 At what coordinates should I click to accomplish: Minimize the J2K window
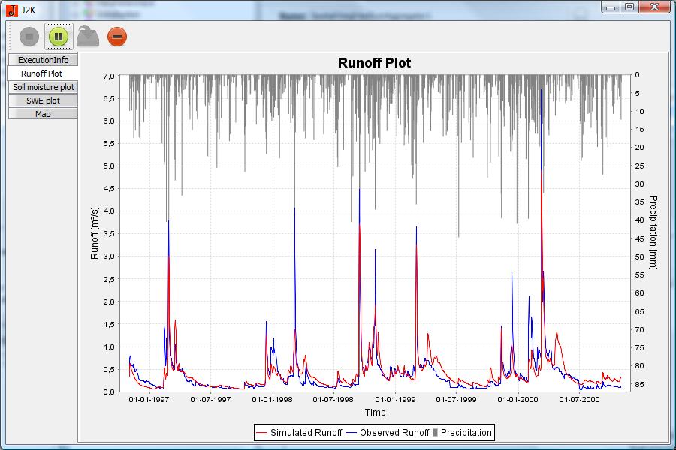(x=611, y=7)
